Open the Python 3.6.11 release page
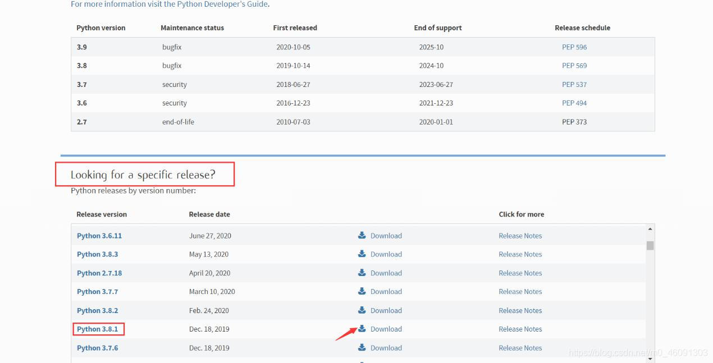The height and width of the screenshot is (363, 713). click(99, 236)
